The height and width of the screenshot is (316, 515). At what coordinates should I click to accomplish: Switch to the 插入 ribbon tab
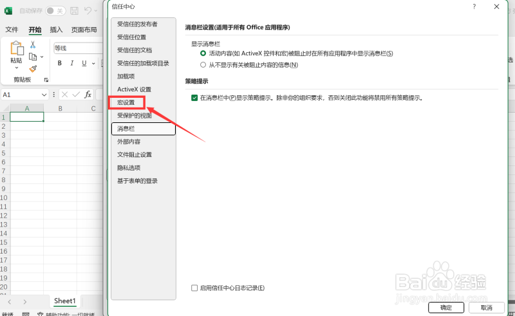(x=56, y=30)
